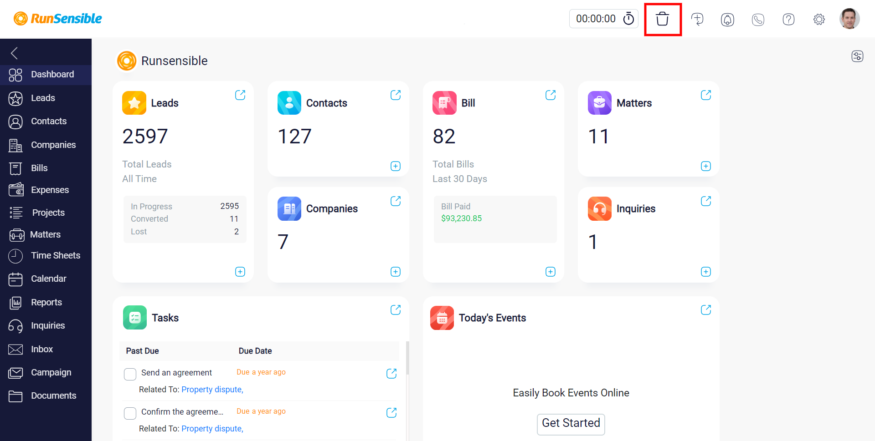Add new inquiry via Inquiries card plus
Screen dimensions: 875x441
[x=706, y=272]
